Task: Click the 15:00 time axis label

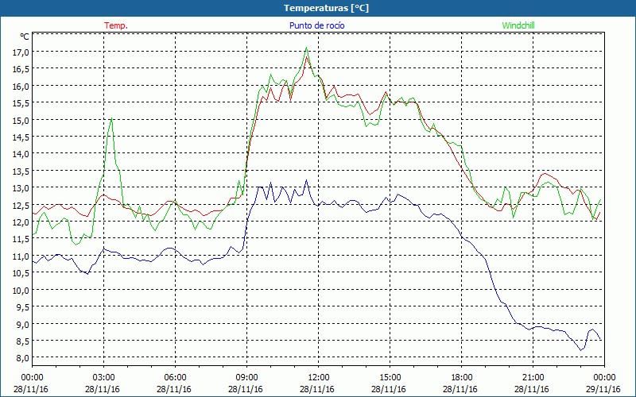Action: pos(390,378)
